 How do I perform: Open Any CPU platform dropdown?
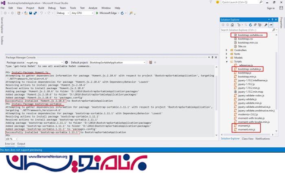pyautogui.click(x=81, y=13)
